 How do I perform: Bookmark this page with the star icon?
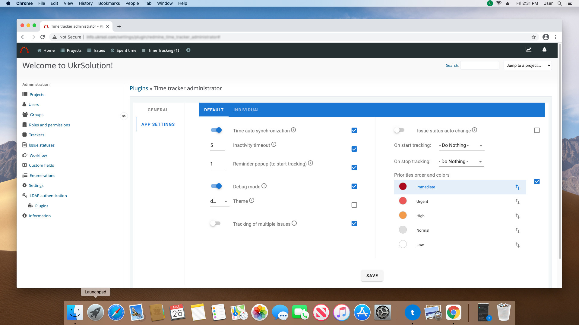point(534,37)
